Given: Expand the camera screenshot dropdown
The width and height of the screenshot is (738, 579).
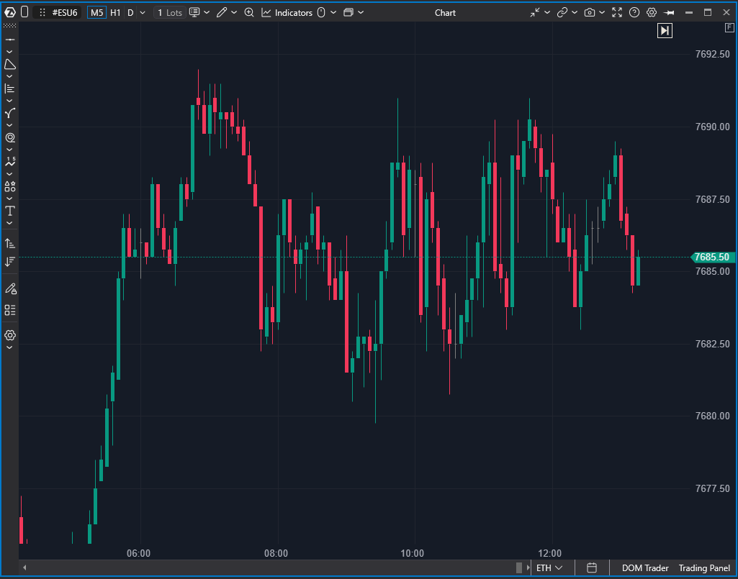Looking at the screenshot, I should [x=601, y=13].
